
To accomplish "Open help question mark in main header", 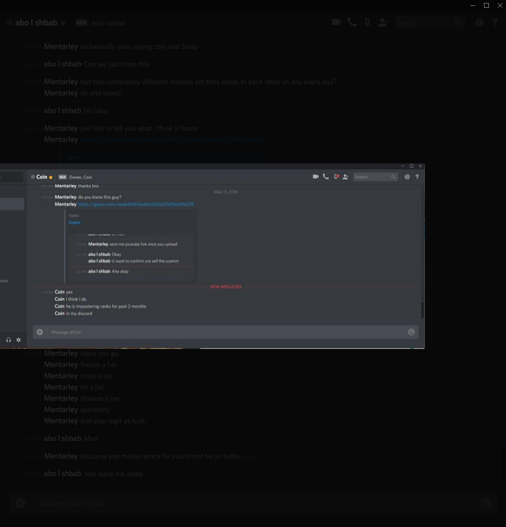I will (x=495, y=23).
